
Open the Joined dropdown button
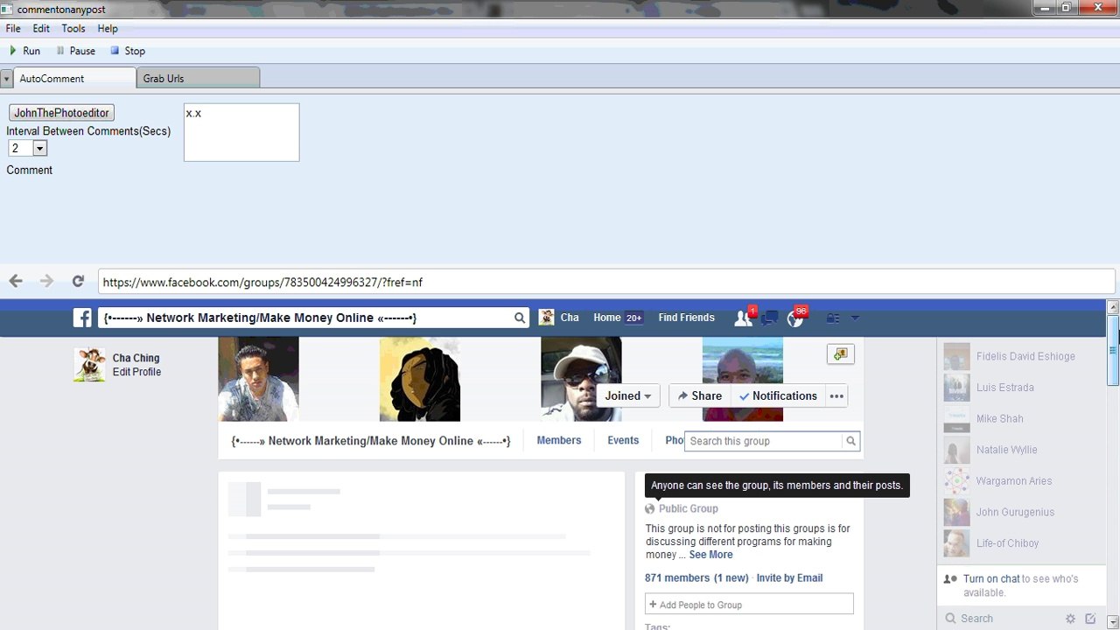click(628, 395)
